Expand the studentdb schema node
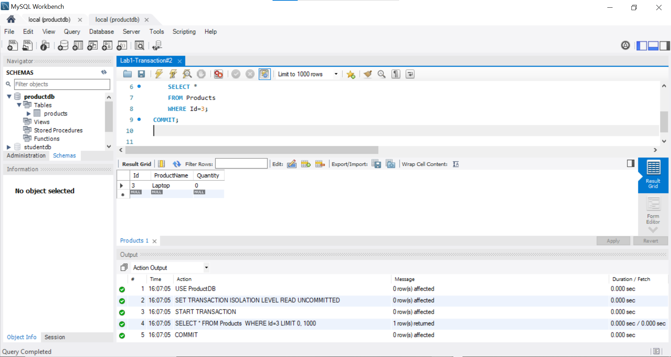Screen dimensions: 671x357 [9, 147]
